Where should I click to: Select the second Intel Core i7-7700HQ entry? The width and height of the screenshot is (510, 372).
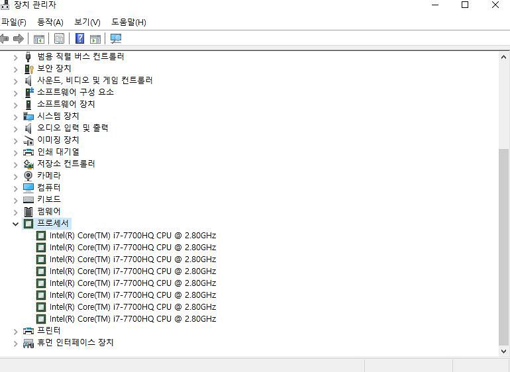tap(132, 248)
